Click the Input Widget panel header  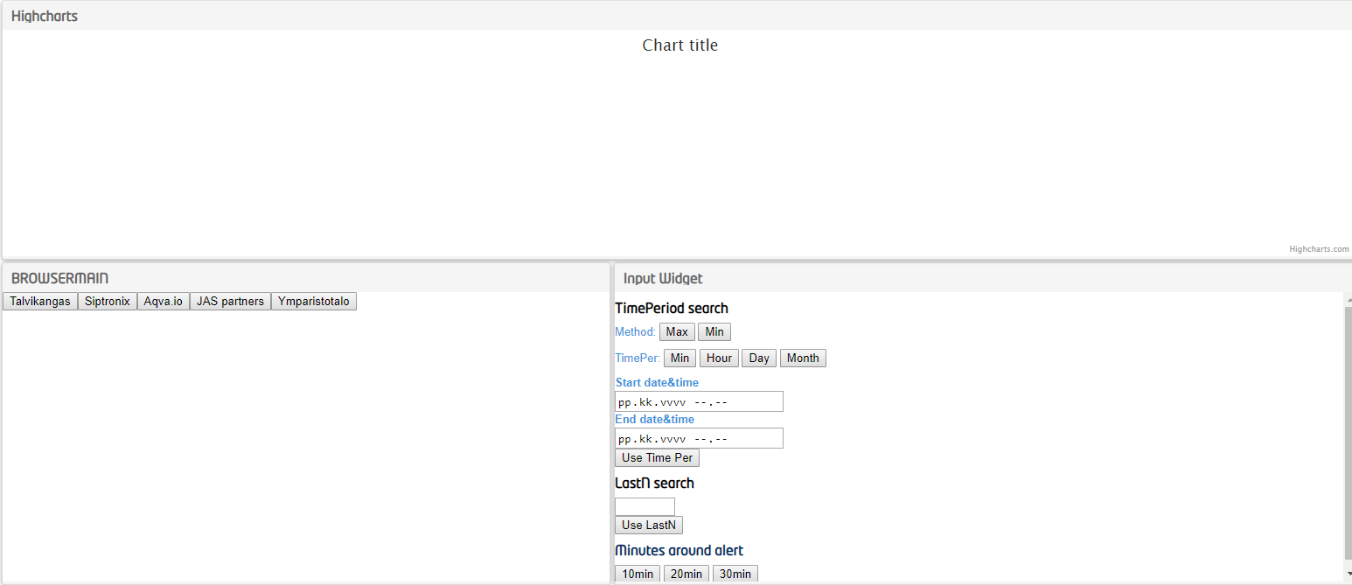[983, 278]
